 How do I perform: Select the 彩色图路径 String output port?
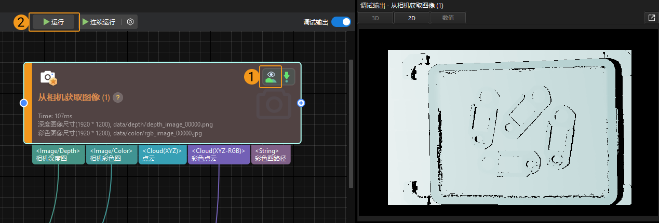[271, 155]
